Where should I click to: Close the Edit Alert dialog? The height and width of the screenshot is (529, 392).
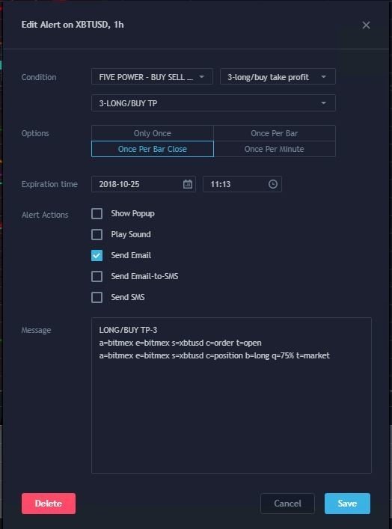[x=366, y=25]
